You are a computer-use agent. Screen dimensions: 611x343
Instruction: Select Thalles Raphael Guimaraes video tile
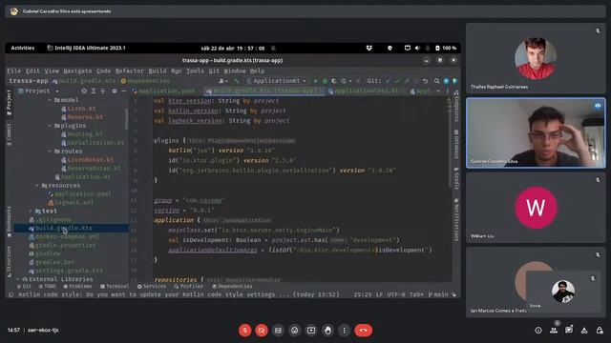pos(536,58)
